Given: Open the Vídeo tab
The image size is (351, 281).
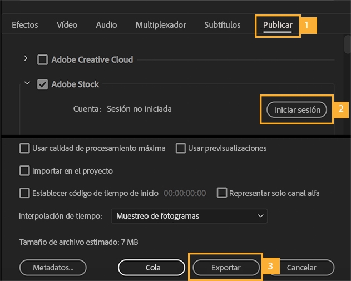Looking at the screenshot, I should (x=67, y=25).
